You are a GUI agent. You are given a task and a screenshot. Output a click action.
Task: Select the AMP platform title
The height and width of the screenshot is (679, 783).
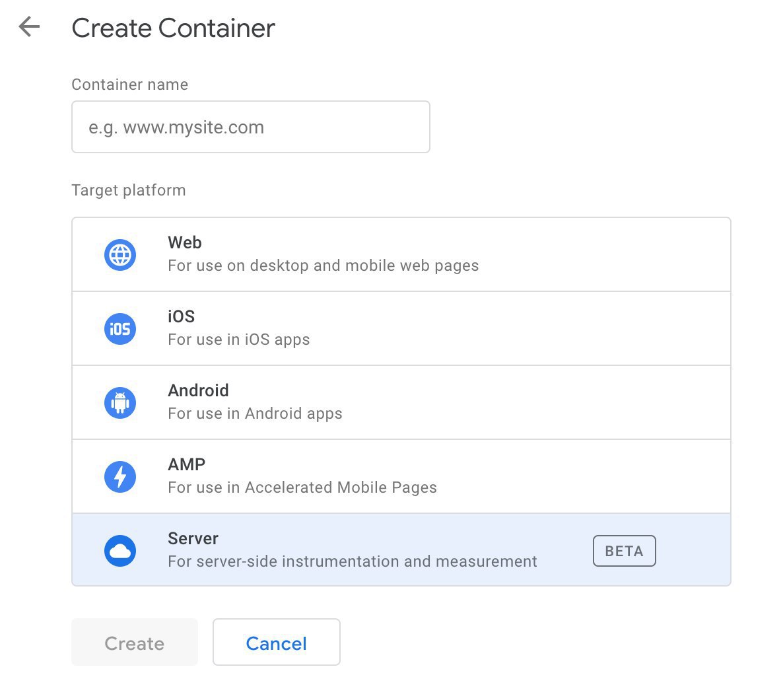186,464
